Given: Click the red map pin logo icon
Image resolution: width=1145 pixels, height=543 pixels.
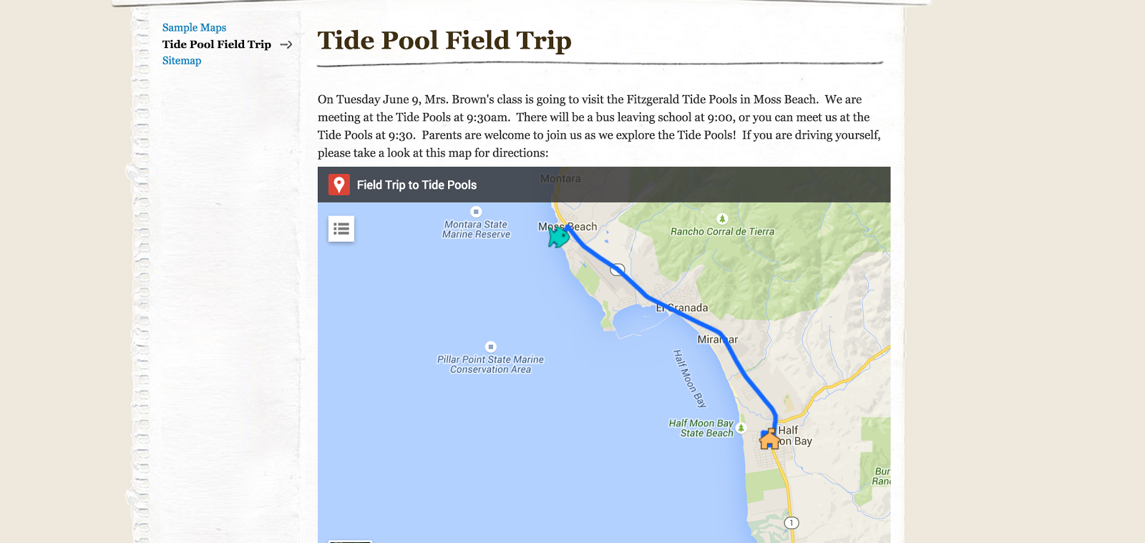Looking at the screenshot, I should (x=339, y=185).
